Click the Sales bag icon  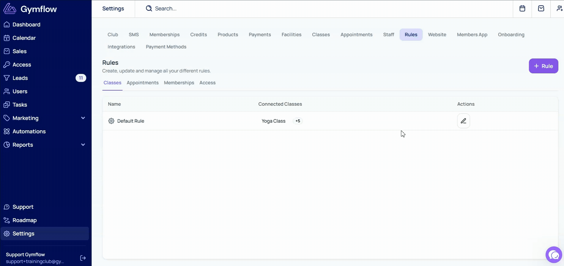tap(7, 51)
